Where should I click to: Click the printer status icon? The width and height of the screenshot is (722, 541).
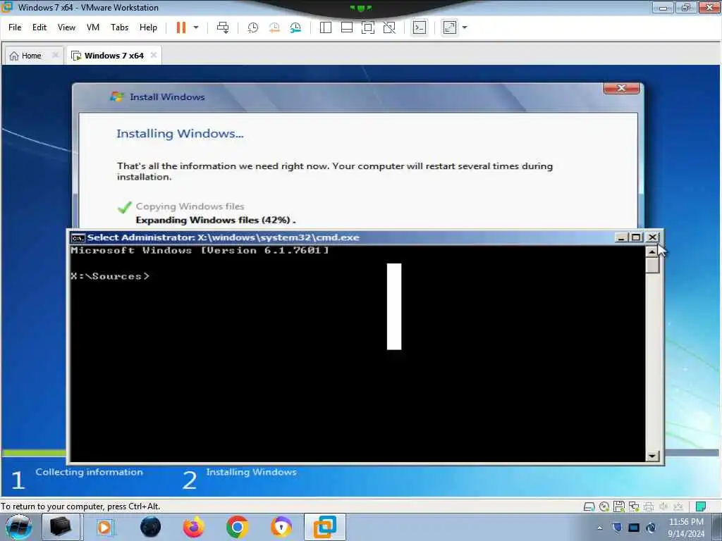(649, 507)
